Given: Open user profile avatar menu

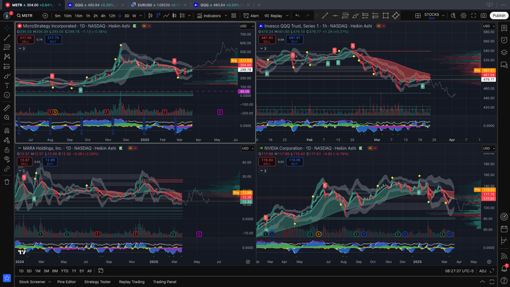Looking at the screenshot, I should point(7,15).
